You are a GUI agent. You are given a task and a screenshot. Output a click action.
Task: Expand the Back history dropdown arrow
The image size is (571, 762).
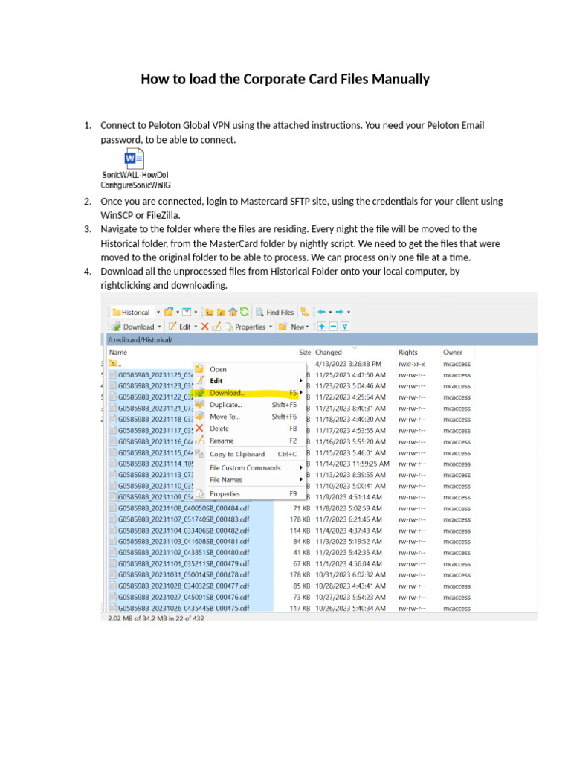331,312
